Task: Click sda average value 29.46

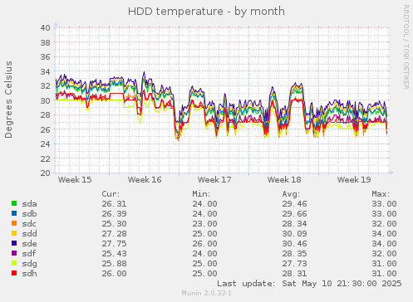Action: pyautogui.click(x=294, y=204)
